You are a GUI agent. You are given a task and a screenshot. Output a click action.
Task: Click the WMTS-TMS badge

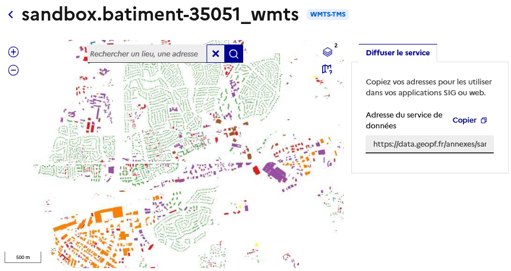point(327,14)
